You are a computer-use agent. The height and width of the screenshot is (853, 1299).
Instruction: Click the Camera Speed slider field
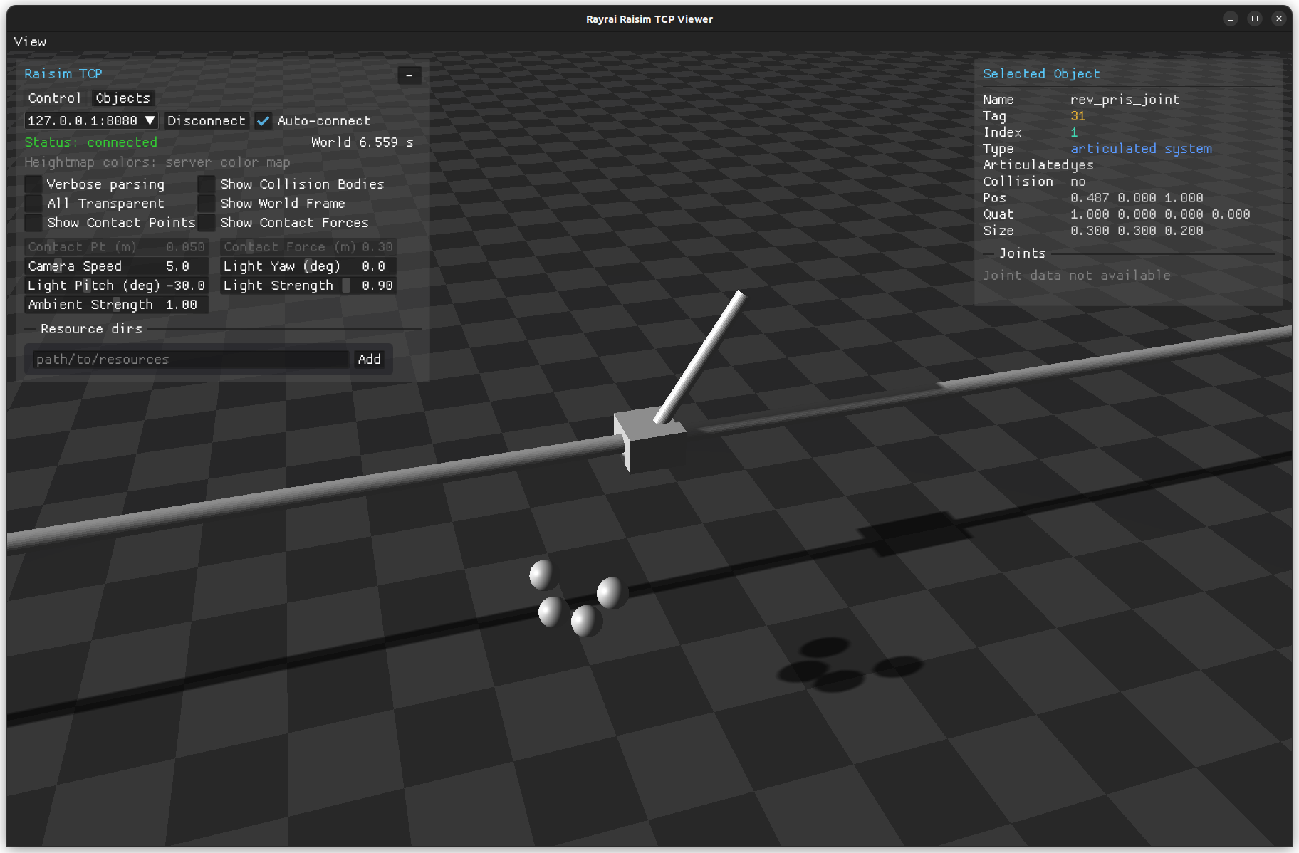click(x=116, y=266)
